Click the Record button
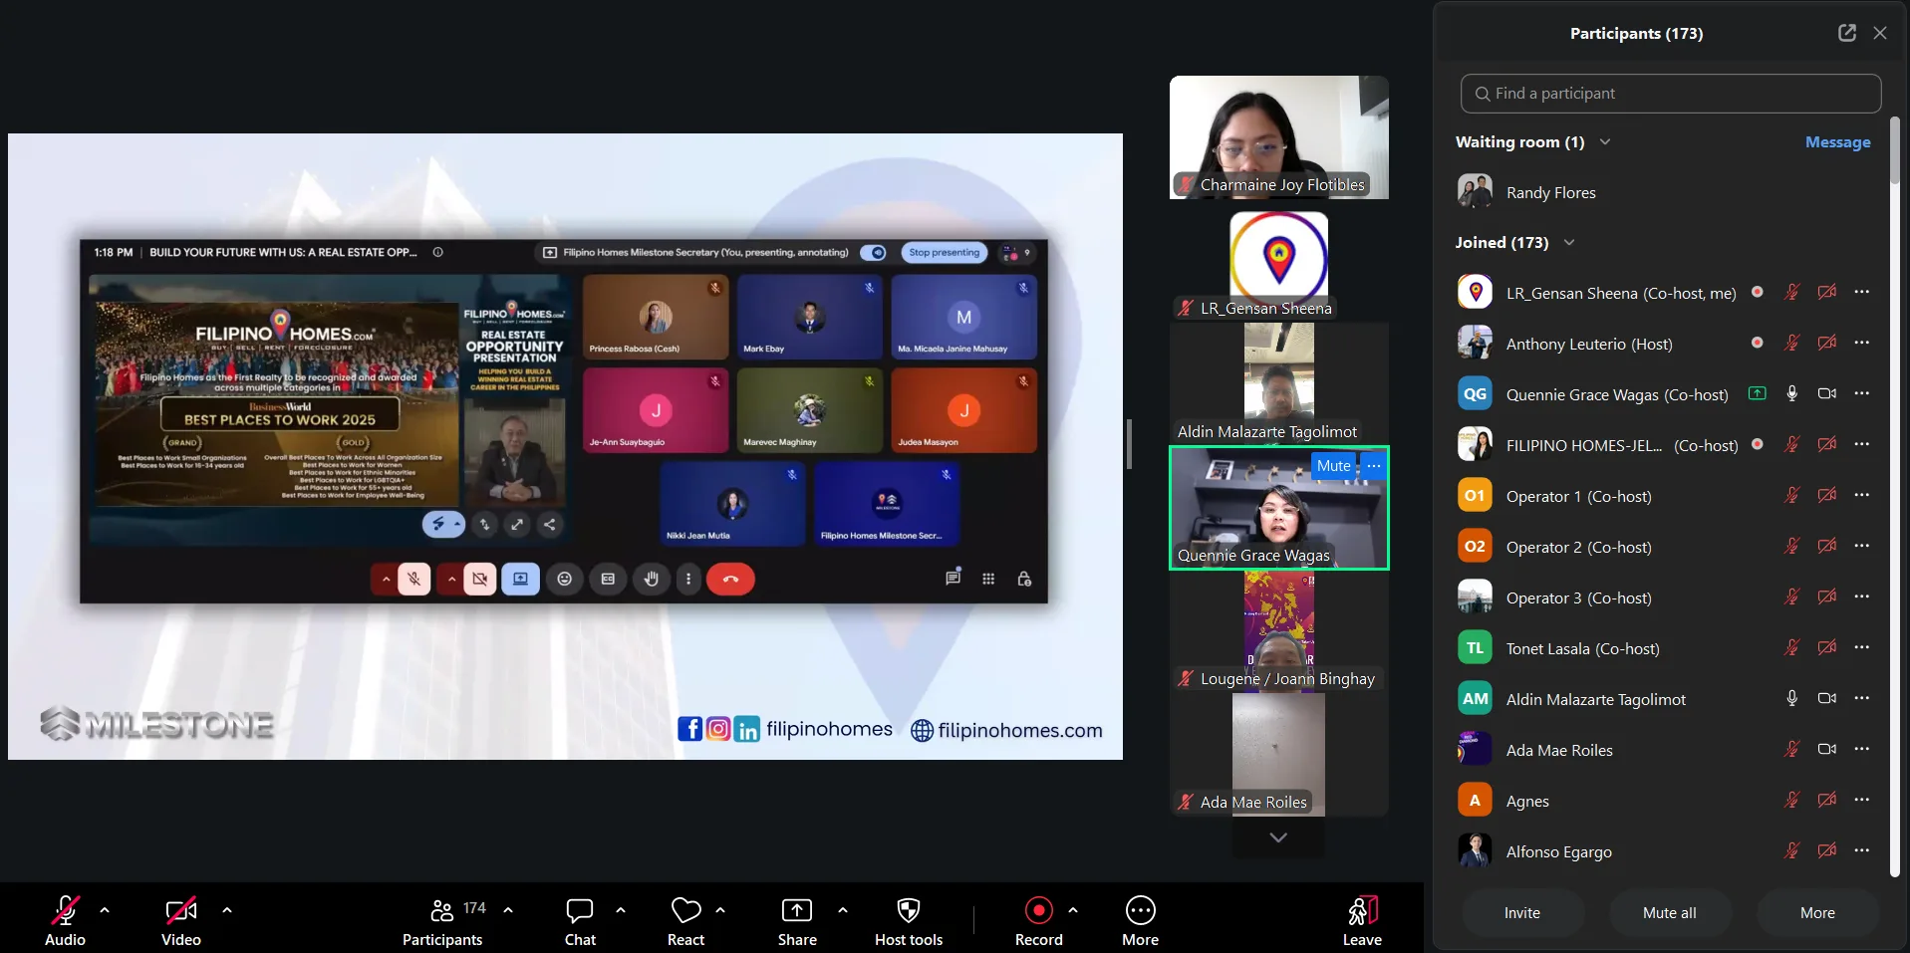This screenshot has height=953, width=1910. (1039, 920)
